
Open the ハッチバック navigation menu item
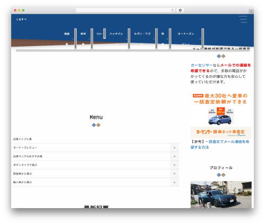(116, 34)
